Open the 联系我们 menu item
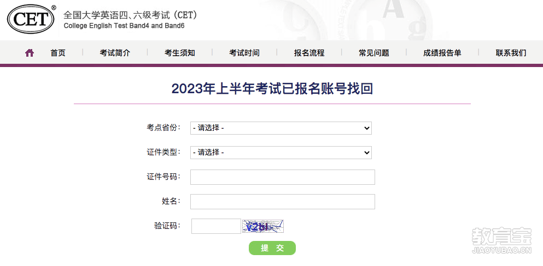This screenshot has height=266, width=543. 511,53
